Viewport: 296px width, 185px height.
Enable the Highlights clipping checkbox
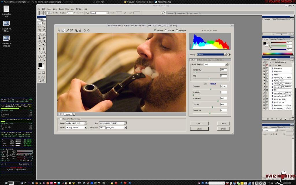pyautogui.click(x=177, y=30)
